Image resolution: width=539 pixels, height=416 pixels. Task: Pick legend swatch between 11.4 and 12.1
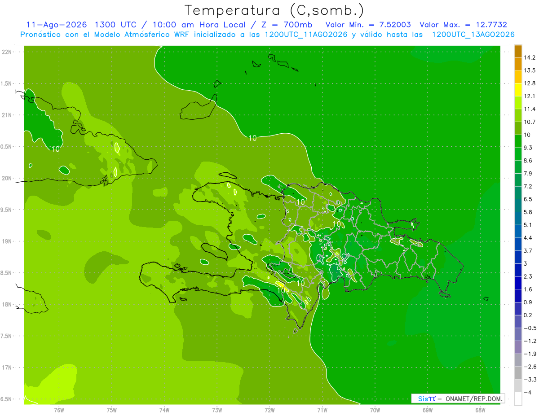(x=518, y=102)
